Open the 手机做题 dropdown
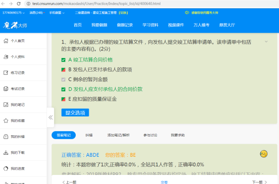 pyautogui.click(x=57, y=13)
